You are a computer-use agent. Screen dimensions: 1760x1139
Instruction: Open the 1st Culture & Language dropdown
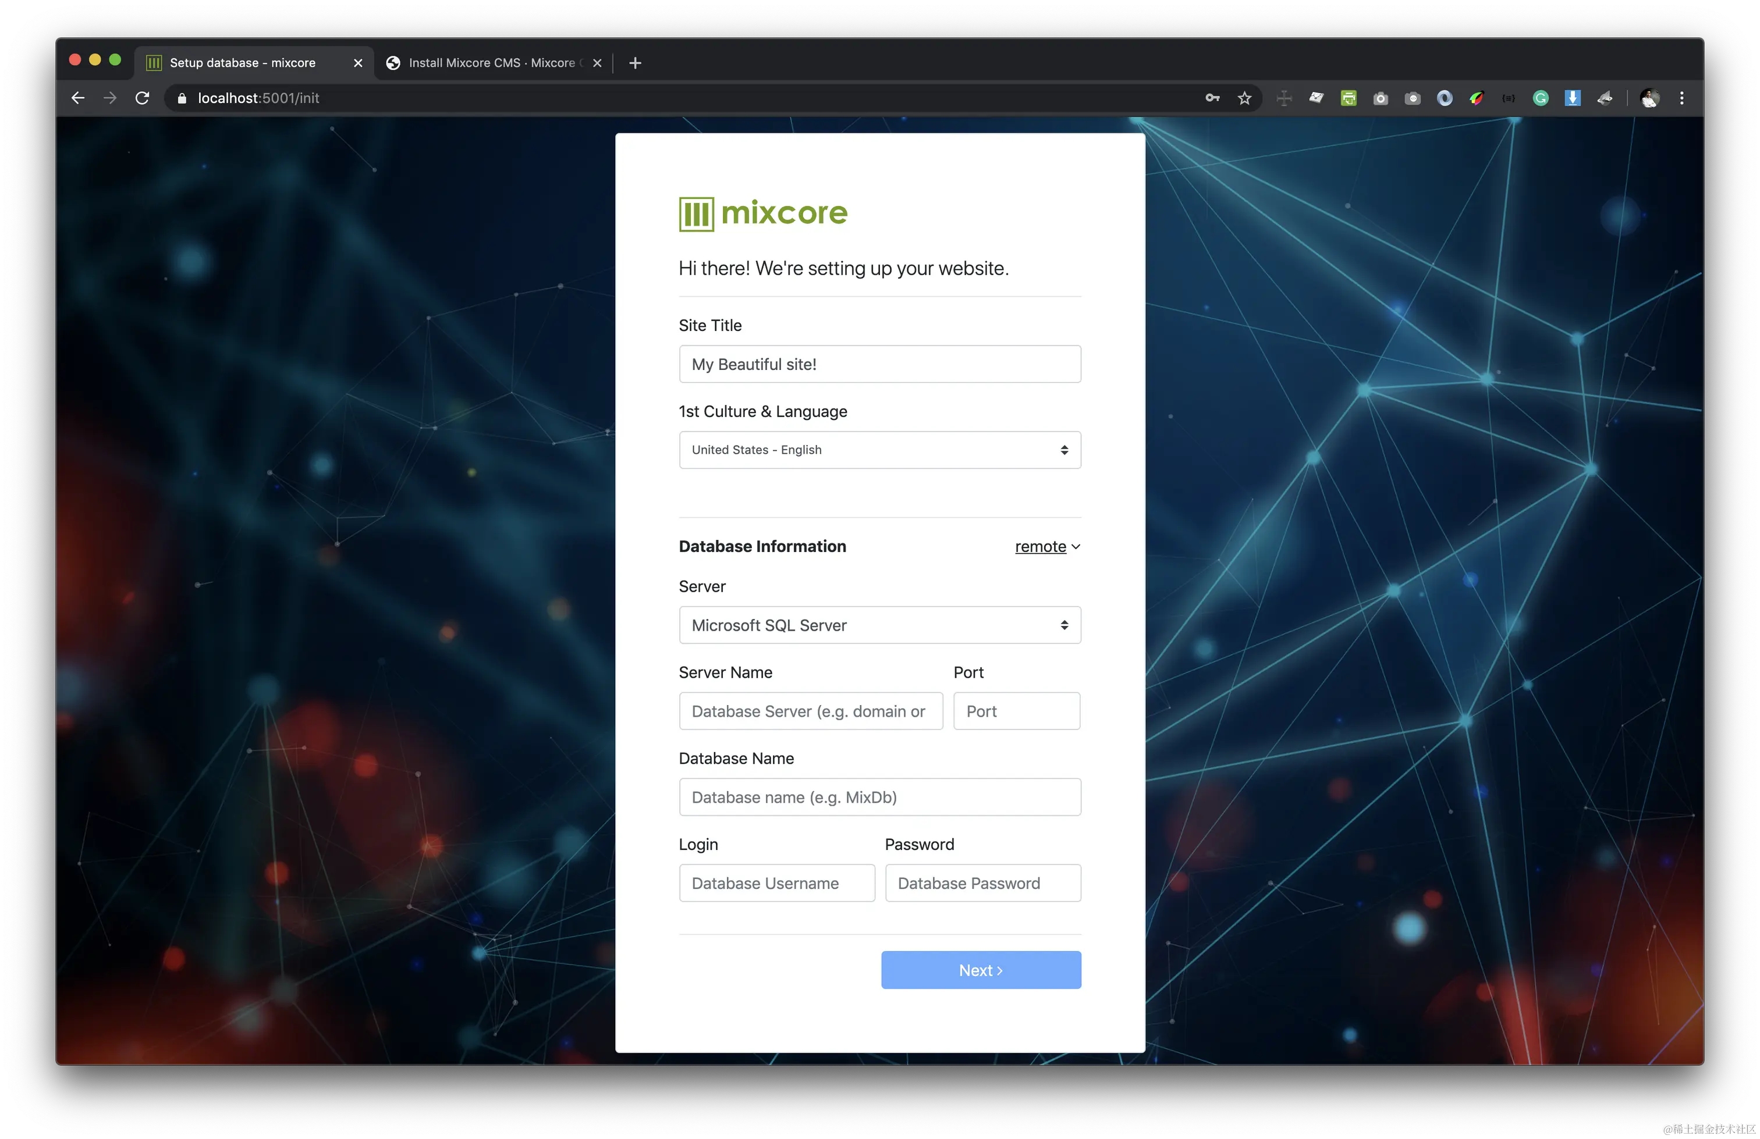pos(879,450)
